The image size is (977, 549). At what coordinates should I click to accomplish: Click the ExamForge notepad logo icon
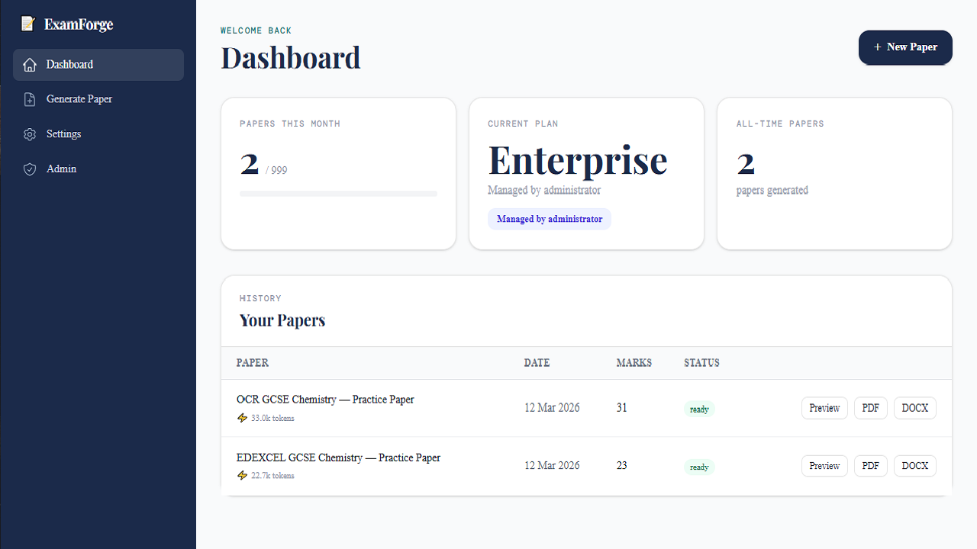tap(28, 24)
